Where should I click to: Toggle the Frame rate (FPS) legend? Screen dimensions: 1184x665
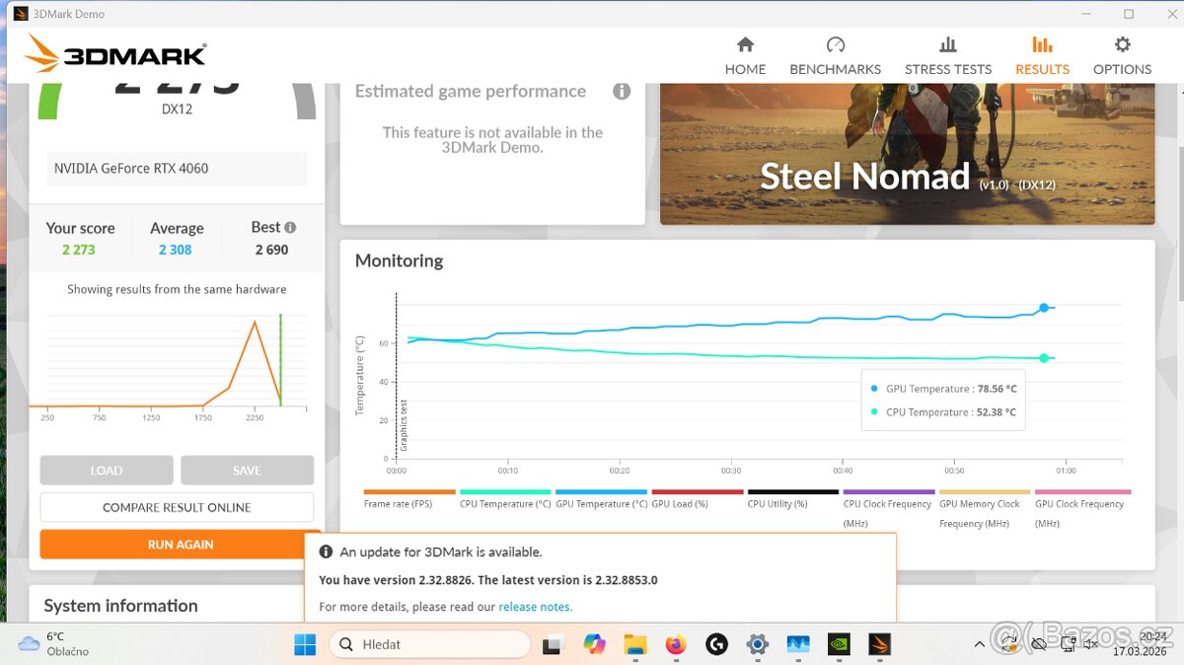coord(408,499)
